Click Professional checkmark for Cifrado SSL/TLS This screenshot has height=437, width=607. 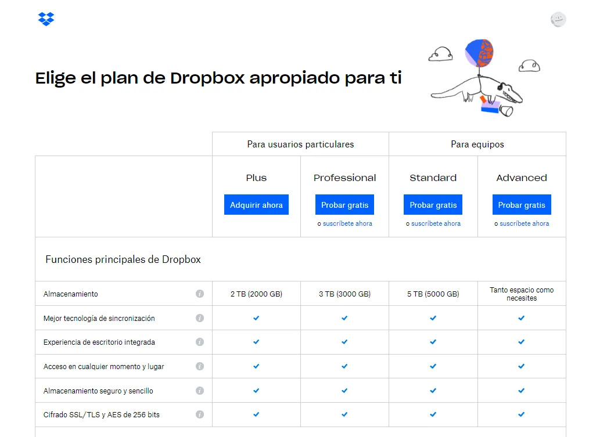[344, 414]
